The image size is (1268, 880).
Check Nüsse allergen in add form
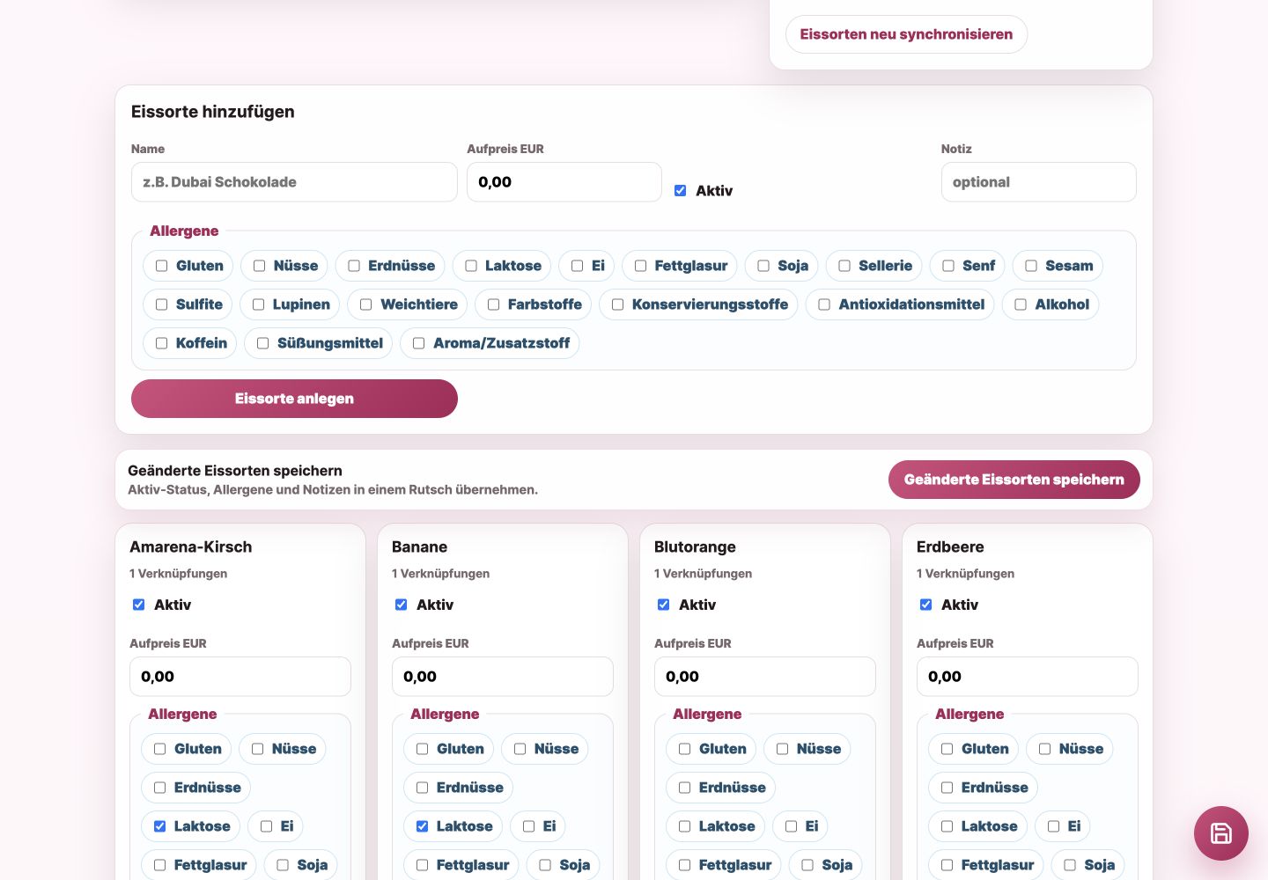click(x=259, y=266)
